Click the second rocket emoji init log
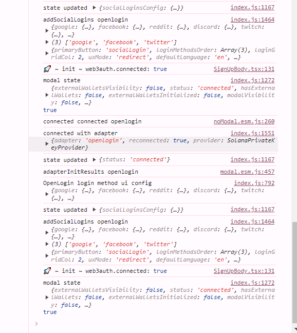This screenshot has width=297, height=333. (x=105, y=271)
